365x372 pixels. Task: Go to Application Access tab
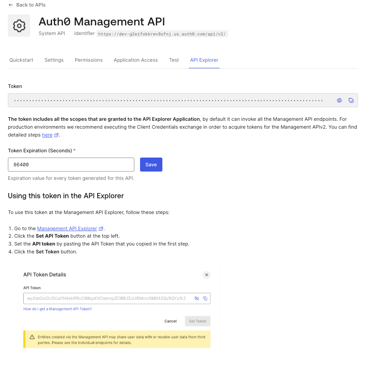[x=136, y=60]
